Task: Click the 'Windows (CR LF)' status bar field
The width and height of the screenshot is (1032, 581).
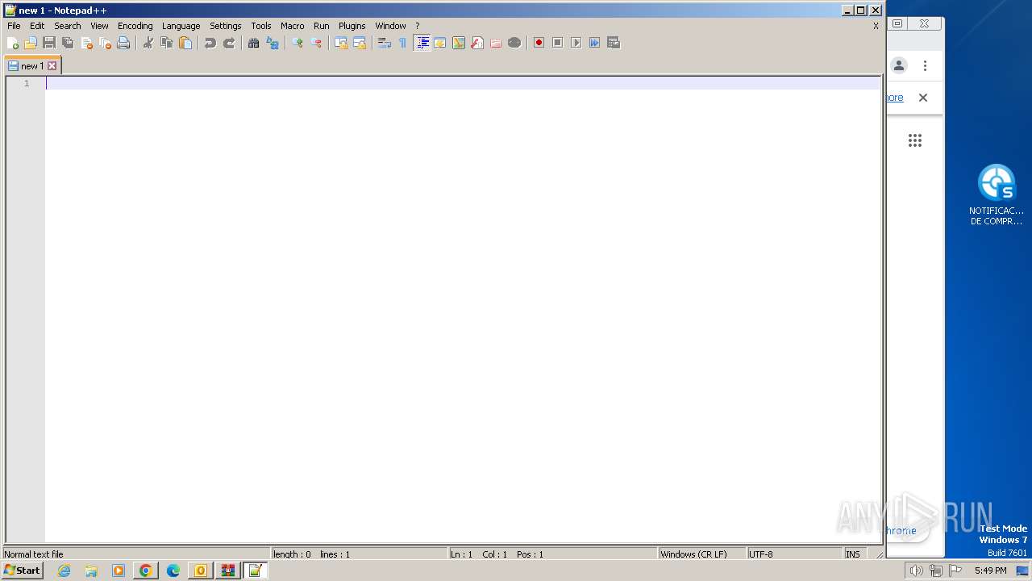Action: 701,554
